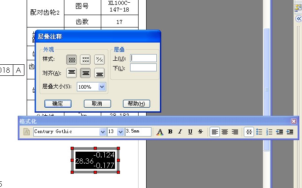Select the stacked-with-line style button
Viewport: 302px width, 188px height.
tap(72, 59)
